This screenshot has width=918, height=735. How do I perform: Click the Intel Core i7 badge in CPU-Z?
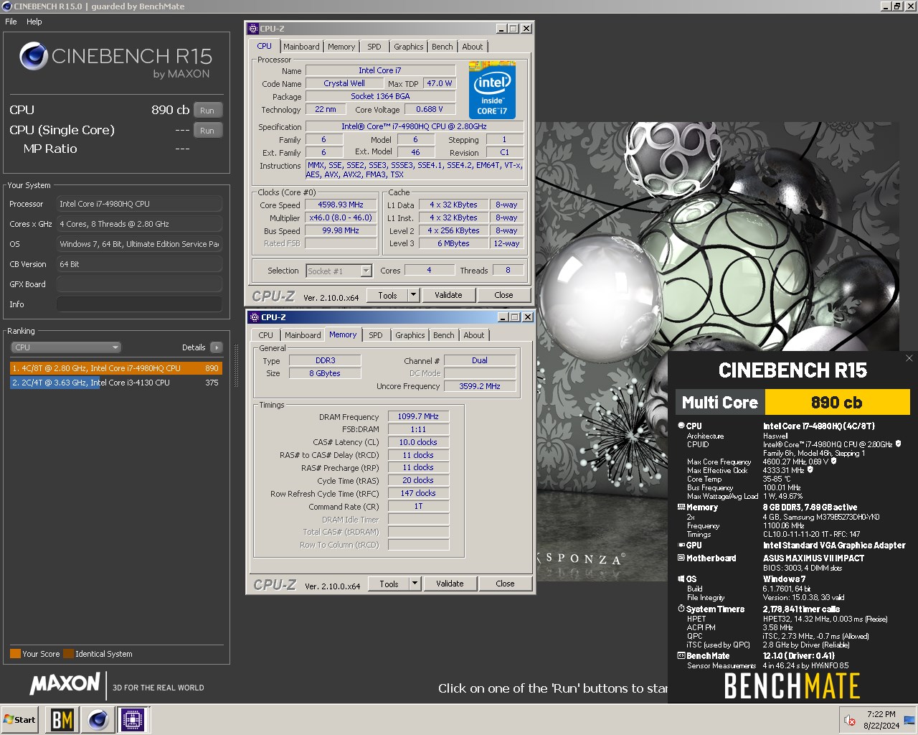click(x=492, y=90)
